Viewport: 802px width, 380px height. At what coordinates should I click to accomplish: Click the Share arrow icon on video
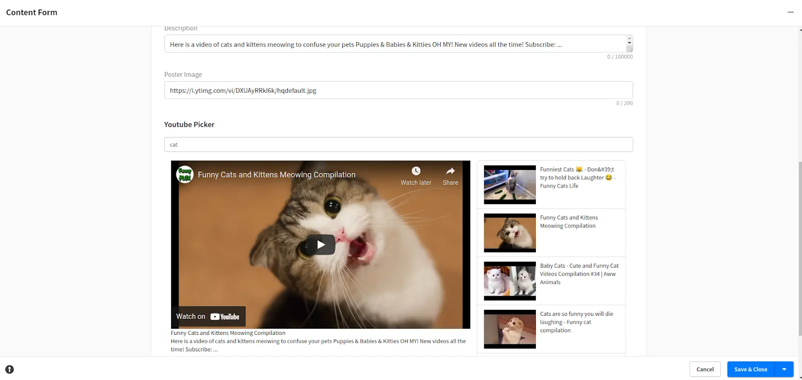click(450, 171)
